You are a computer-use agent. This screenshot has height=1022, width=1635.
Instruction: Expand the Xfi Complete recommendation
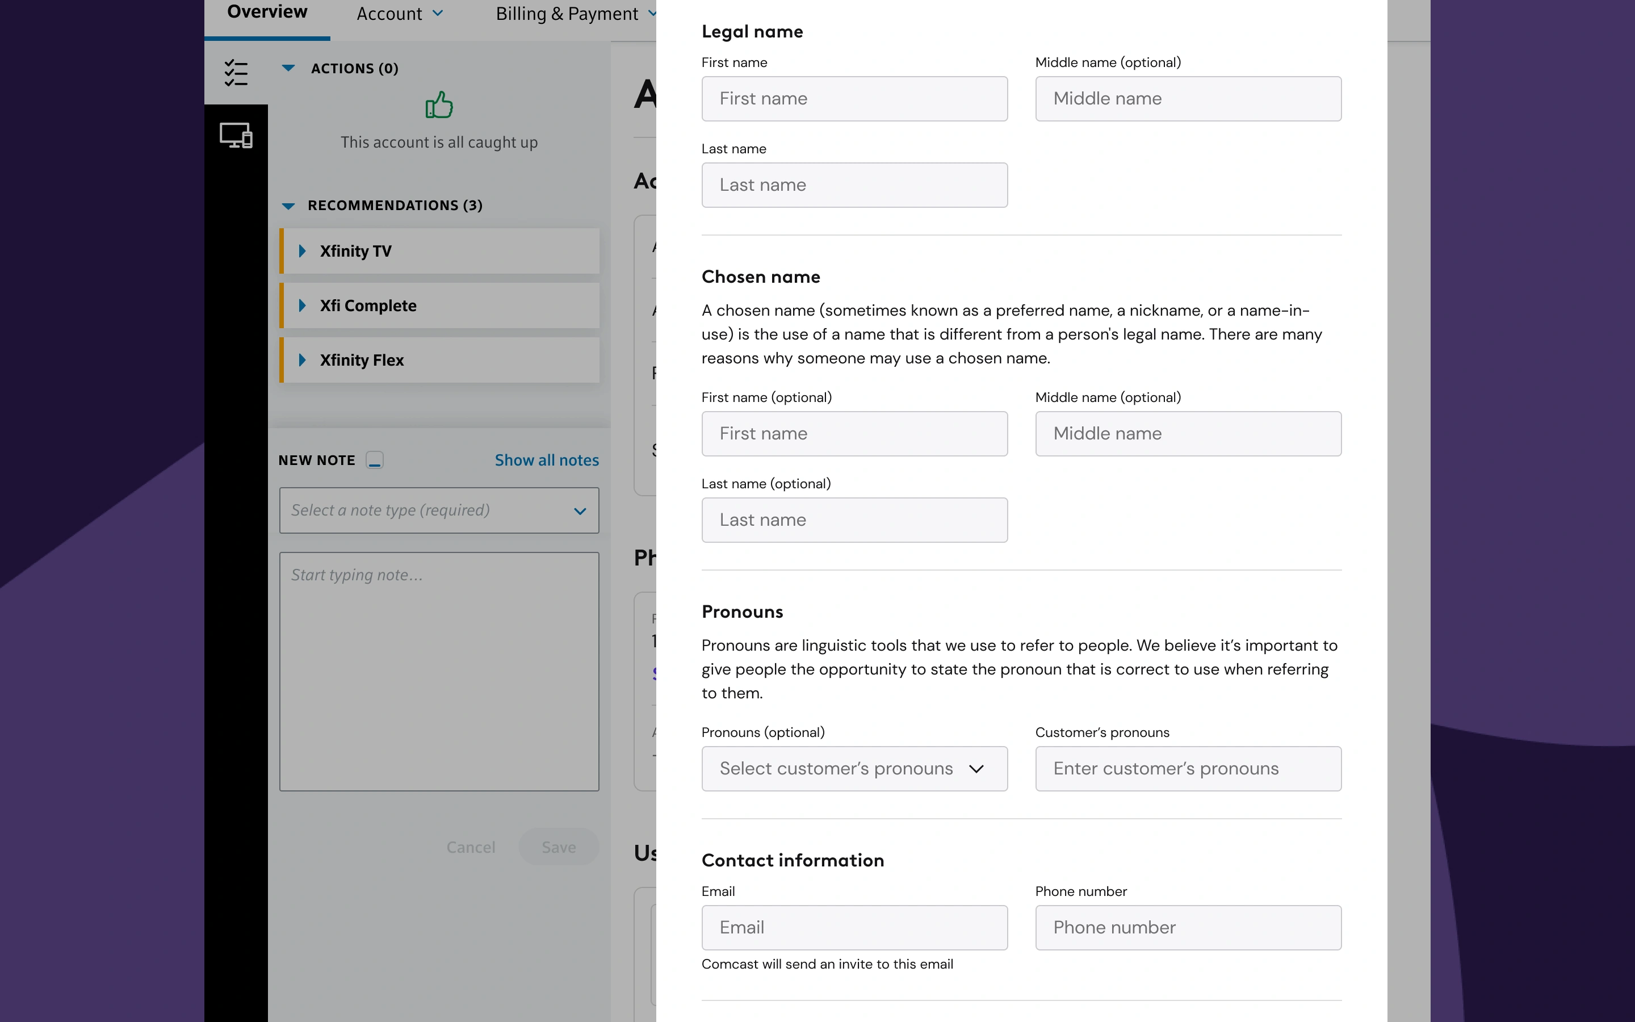point(439,305)
